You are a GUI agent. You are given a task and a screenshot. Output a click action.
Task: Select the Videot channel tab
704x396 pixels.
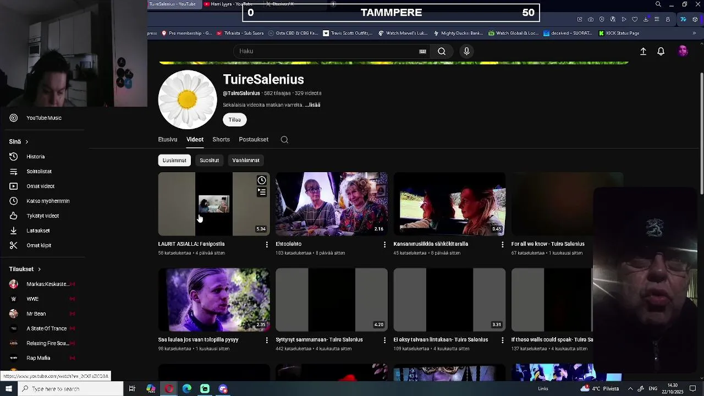195,140
